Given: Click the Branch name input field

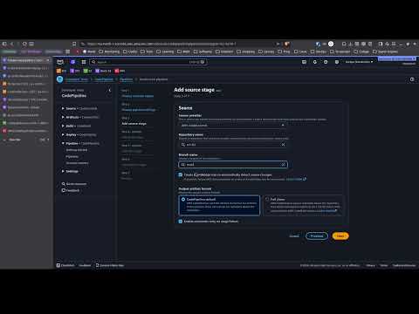Looking at the screenshot, I should 233,165.
